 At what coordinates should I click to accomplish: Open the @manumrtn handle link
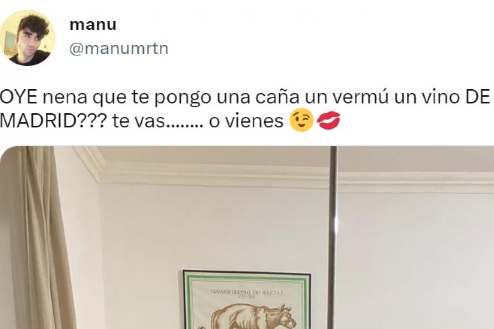119,49
